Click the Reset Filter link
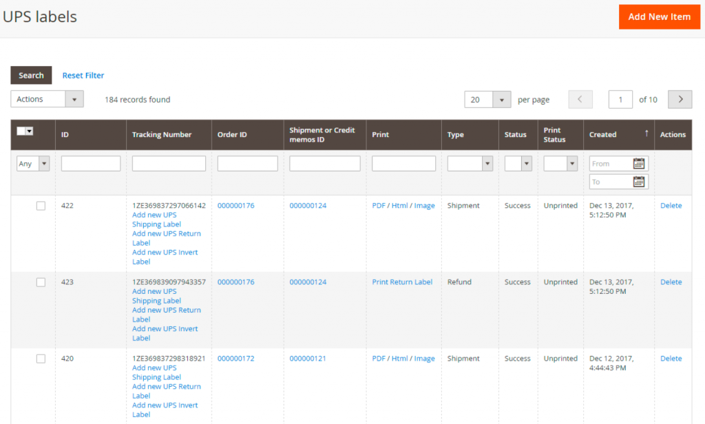The height and width of the screenshot is (424, 705). pos(83,75)
